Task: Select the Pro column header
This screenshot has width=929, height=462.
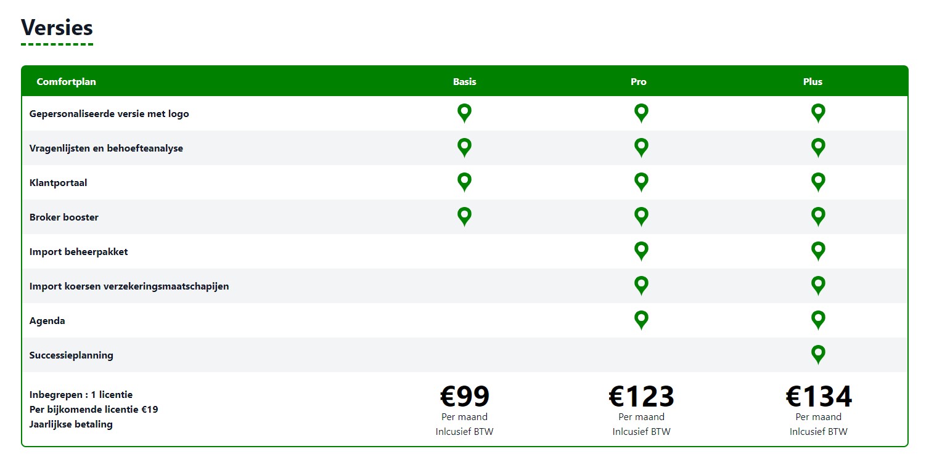Action: pos(639,82)
